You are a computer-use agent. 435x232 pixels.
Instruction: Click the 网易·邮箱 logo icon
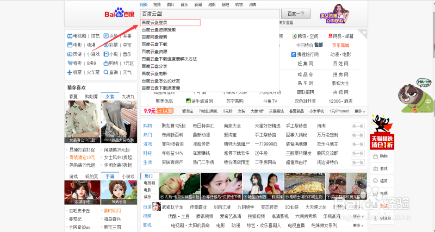330,36
